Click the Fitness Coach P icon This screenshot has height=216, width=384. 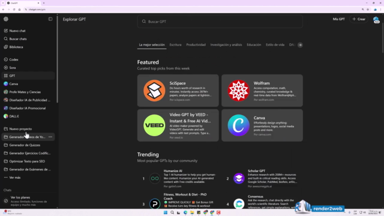click(x=155, y=204)
